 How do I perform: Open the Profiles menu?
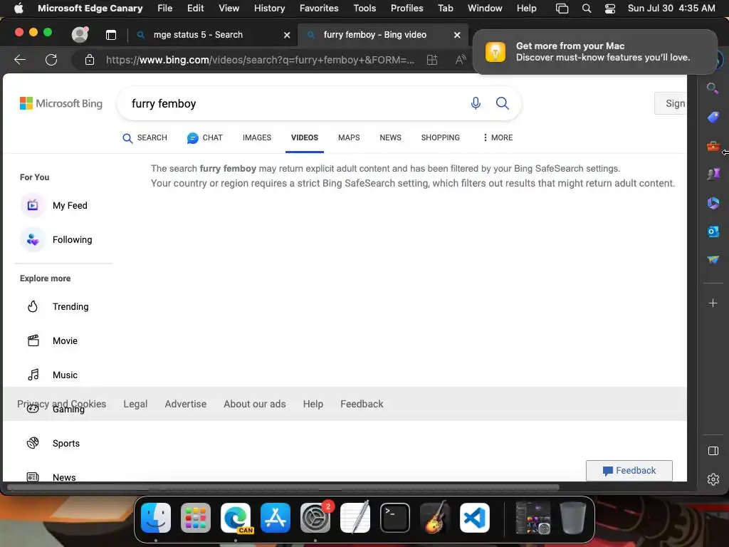click(407, 9)
